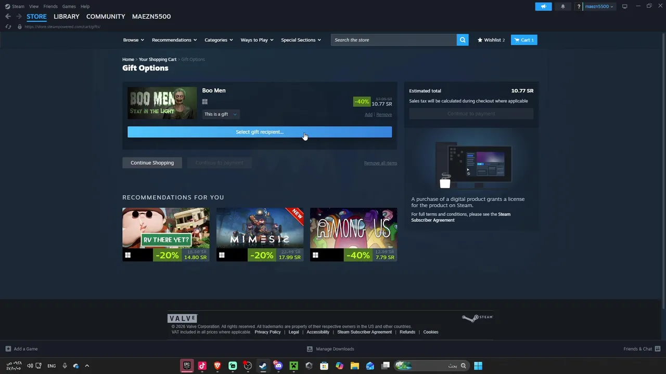Select the STORE tab
This screenshot has height=374, width=666.
36,17
